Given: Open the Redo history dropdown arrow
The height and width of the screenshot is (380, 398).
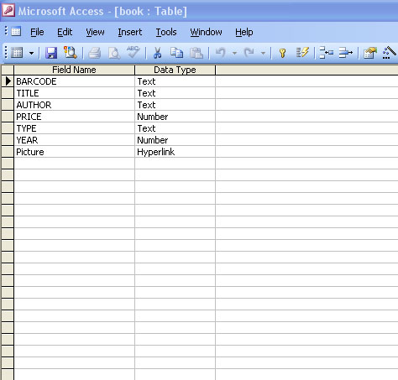Looking at the screenshot, I should [x=263, y=53].
